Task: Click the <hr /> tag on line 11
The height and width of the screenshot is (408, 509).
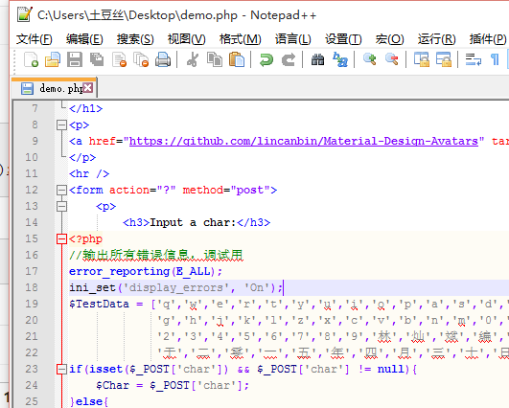Action: [89, 174]
